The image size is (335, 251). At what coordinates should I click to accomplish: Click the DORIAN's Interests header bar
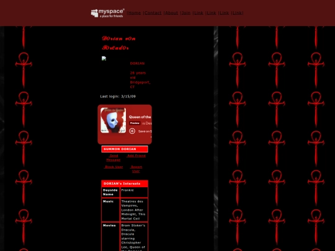click(125, 183)
